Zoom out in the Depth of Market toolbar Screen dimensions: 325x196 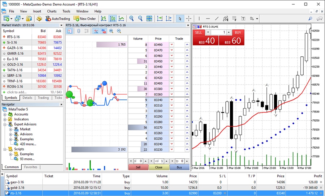click(x=118, y=31)
